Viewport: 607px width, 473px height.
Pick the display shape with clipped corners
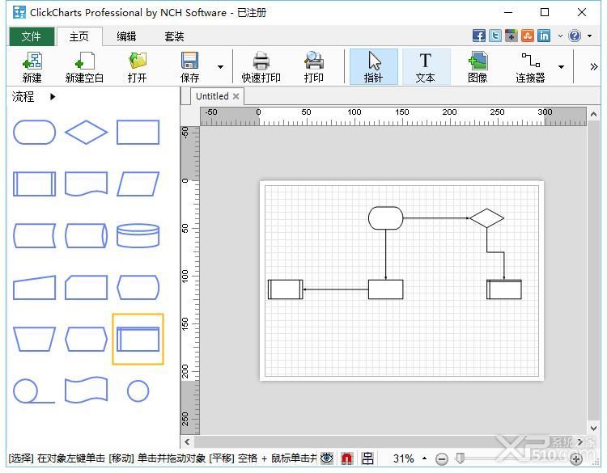[x=138, y=287]
